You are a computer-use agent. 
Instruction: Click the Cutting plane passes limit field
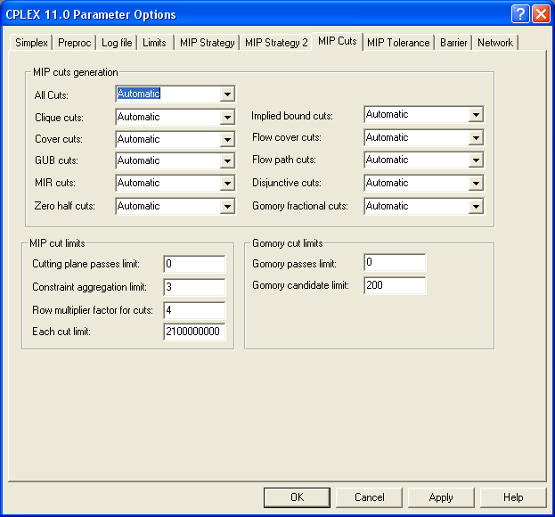pos(194,264)
